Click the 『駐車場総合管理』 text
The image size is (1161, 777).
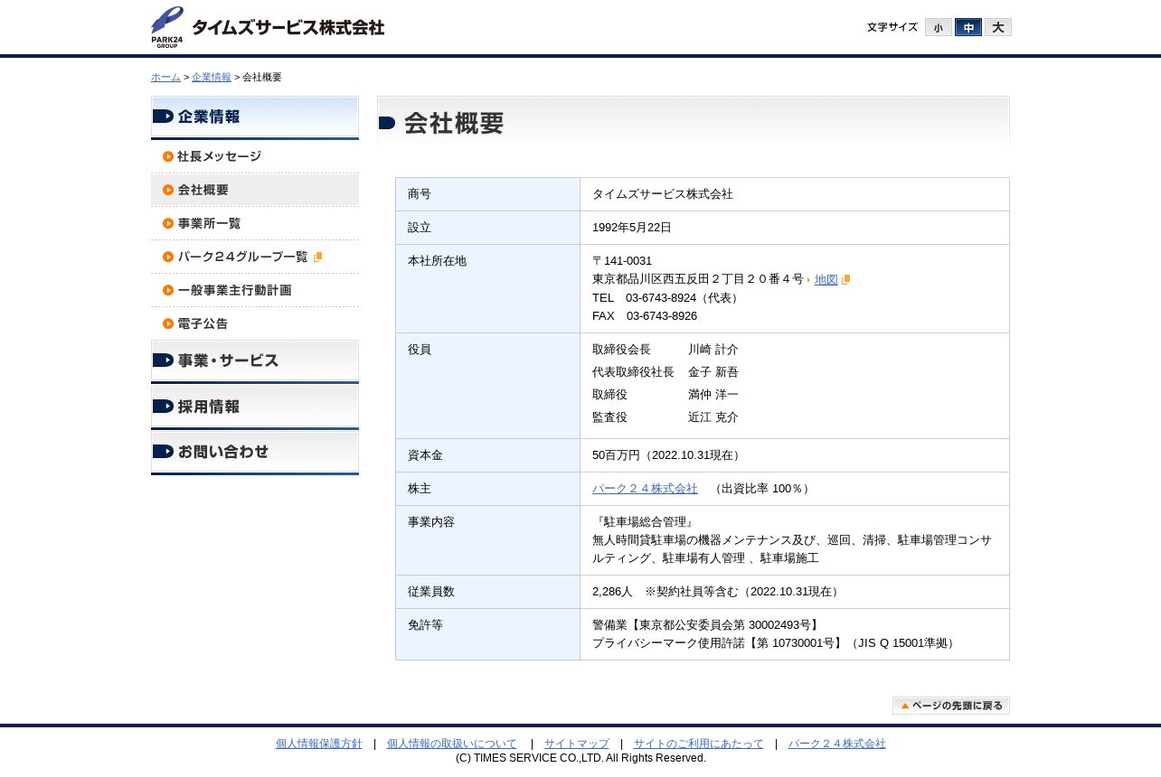point(645,522)
